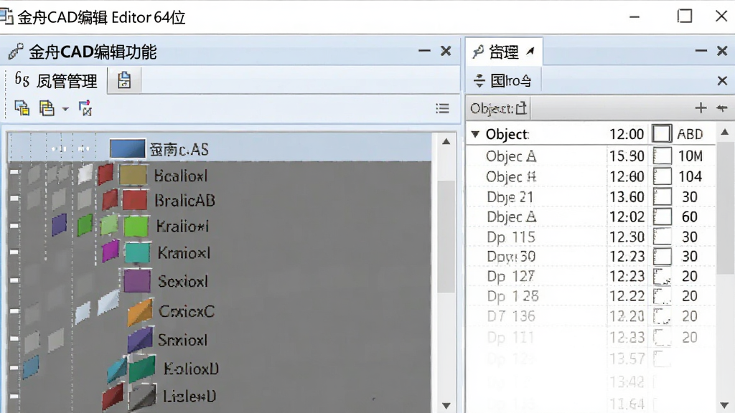Select the Sexioxl layer entry
This screenshot has height=413, width=735.
183,281
